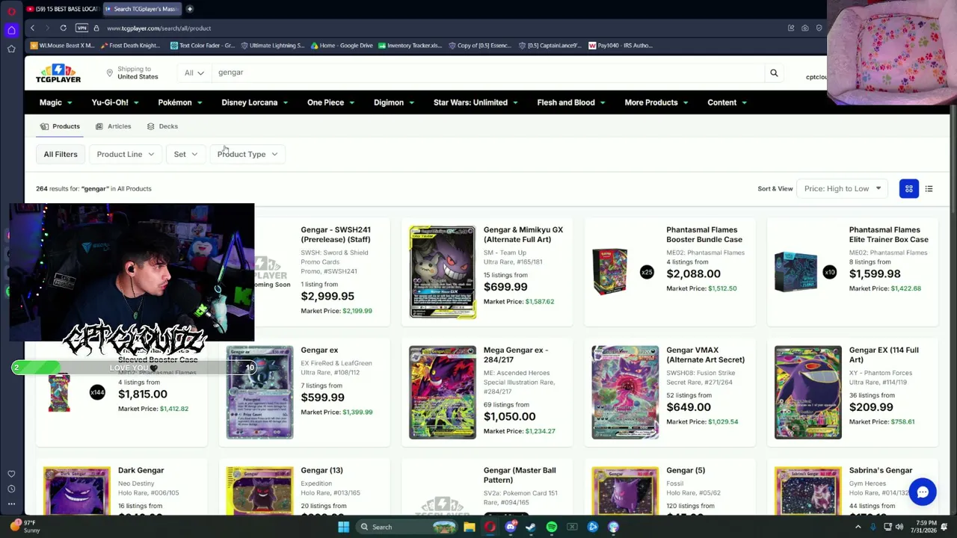The height and width of the screenshot is (538, 957).
Task: Open the Content navigation menu
Action: click(727, 102)
